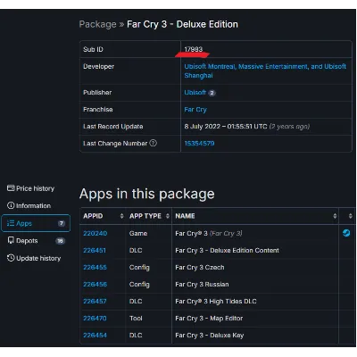Click the Apps in this package heading

pyautogui.click(x=146, y=194)
